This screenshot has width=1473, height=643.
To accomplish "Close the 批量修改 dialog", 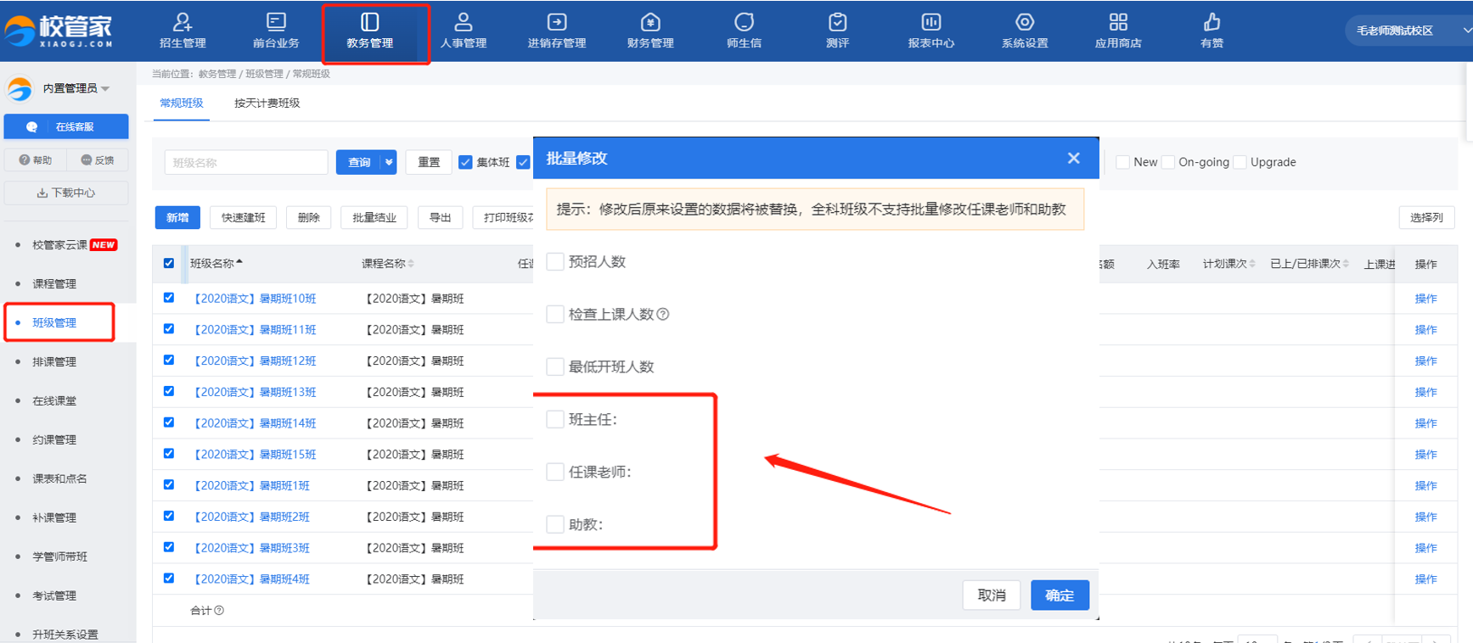I will tap(1073, 158).
